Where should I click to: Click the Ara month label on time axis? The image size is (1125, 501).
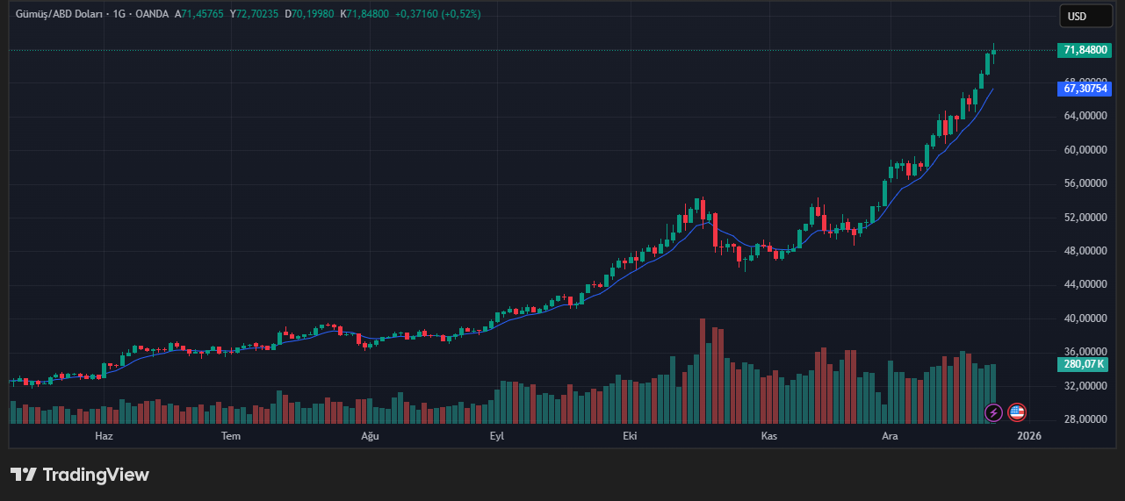pyautogui.click(x=891, y=436)
